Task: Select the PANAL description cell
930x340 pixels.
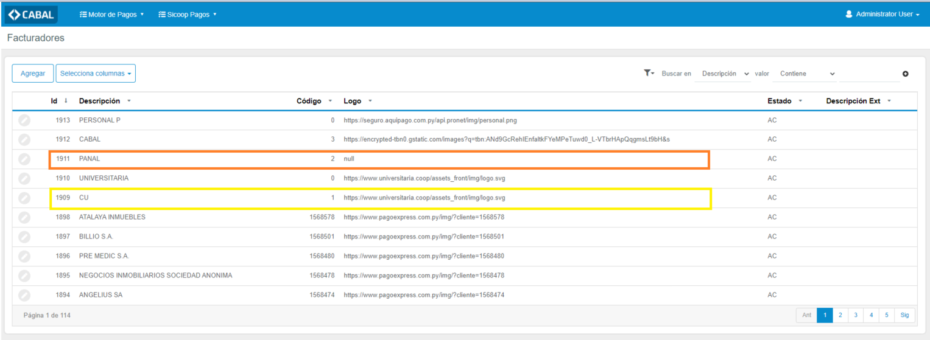Action: point(90,159)
